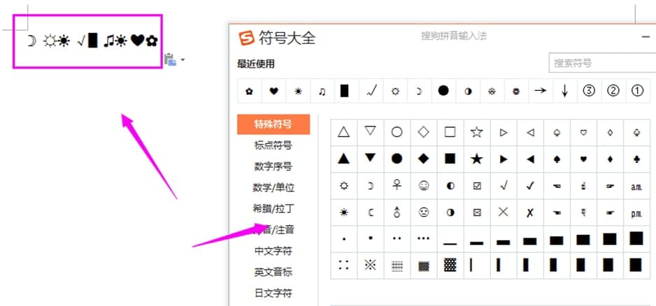Screen dimensions: 656x306
Task: Insert the solid upward triangle symbol
Action: 343,159
